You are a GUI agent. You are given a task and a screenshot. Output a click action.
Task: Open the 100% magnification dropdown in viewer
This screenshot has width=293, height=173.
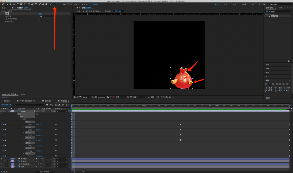pos(87,97)
